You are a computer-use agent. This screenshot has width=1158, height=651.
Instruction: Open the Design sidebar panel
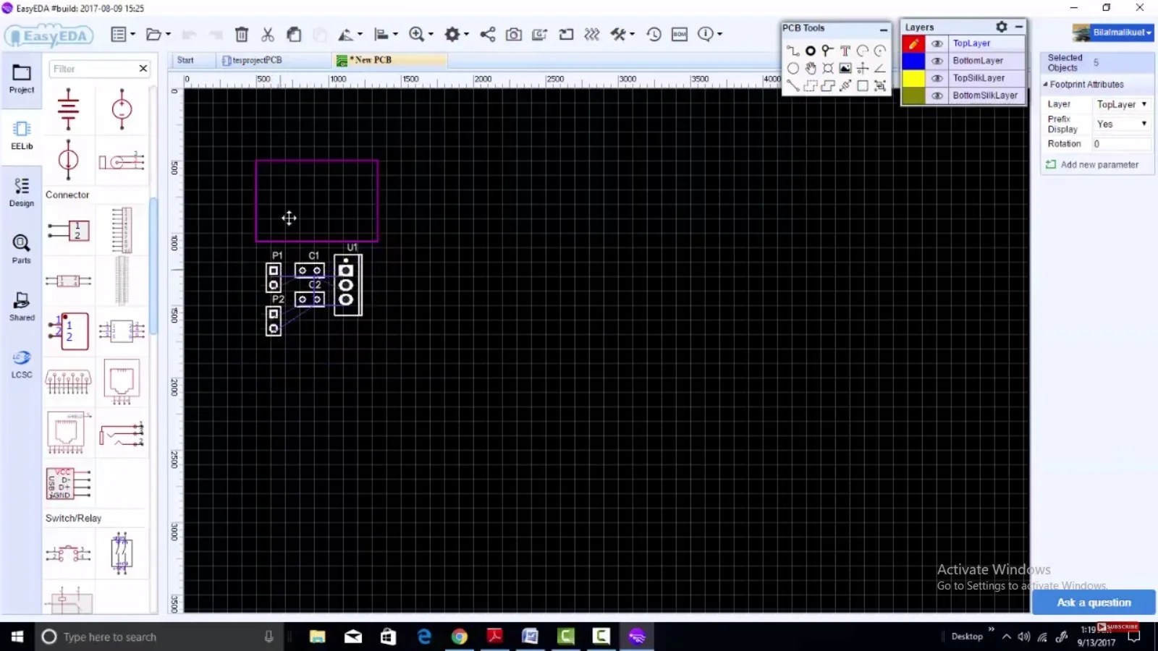coord(22,192)
